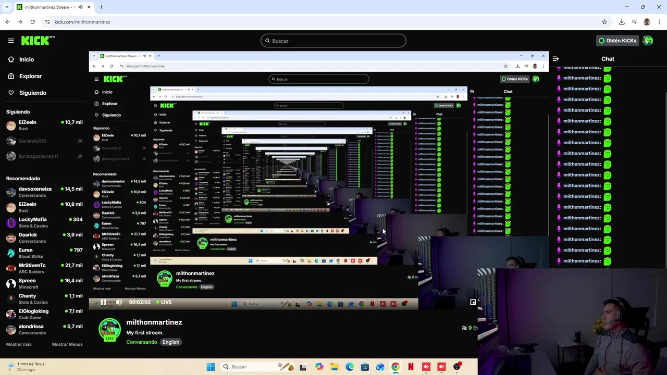Click milthonmartinez LIVE avatar below player
The width and height of the screenshot is (667, 375).
109,330
